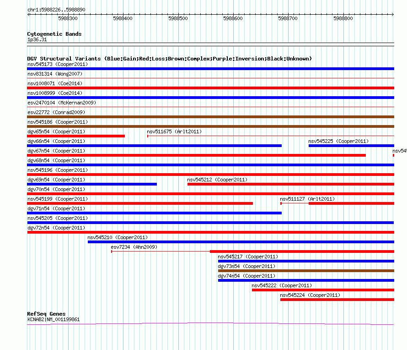Select the blue nsv545225 bar
Screen dimensions: 407x350
click(x=352, y=146)
